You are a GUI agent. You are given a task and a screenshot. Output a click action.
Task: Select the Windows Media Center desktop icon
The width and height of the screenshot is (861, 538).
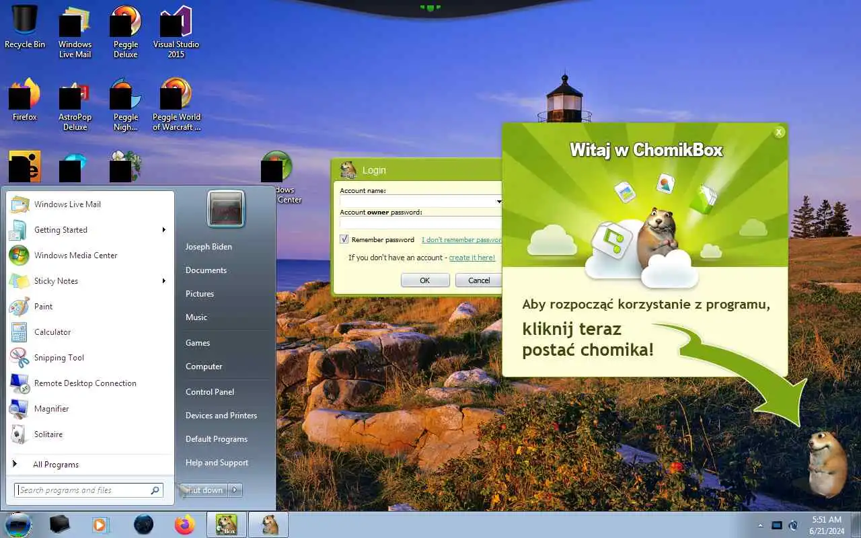coord(280,177)
